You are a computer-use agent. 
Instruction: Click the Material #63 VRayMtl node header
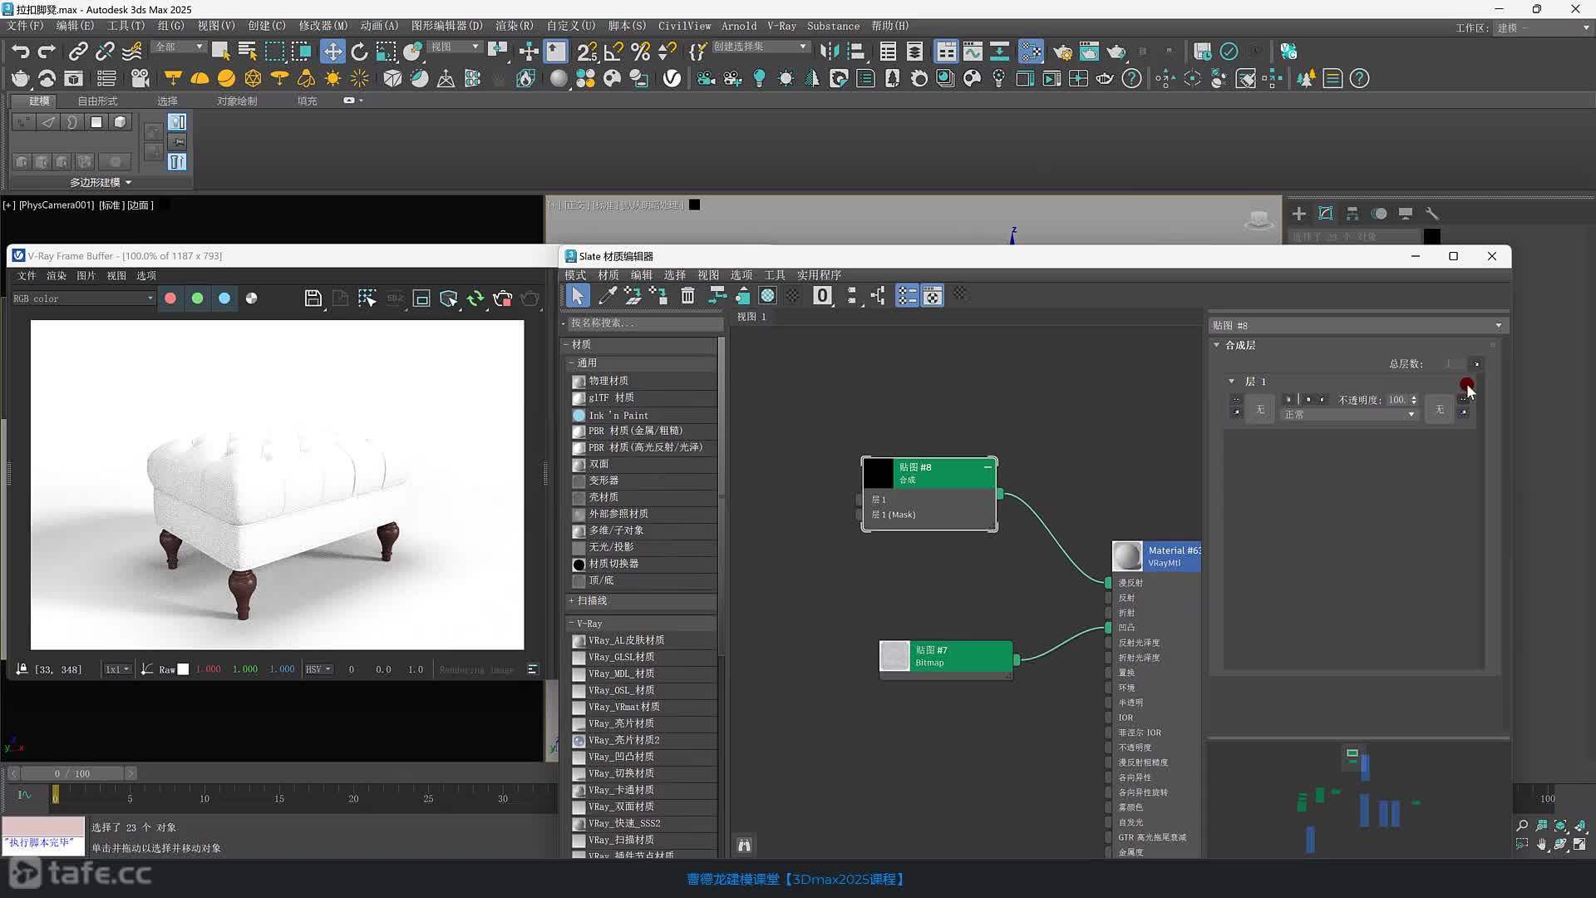coord(1156,556)
